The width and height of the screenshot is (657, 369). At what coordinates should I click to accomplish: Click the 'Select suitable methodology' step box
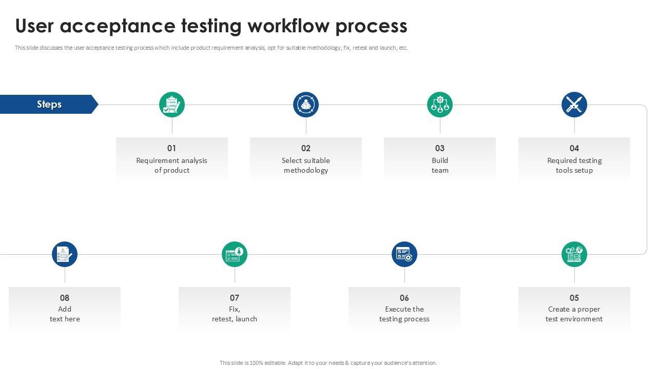[x=306, y=159]
